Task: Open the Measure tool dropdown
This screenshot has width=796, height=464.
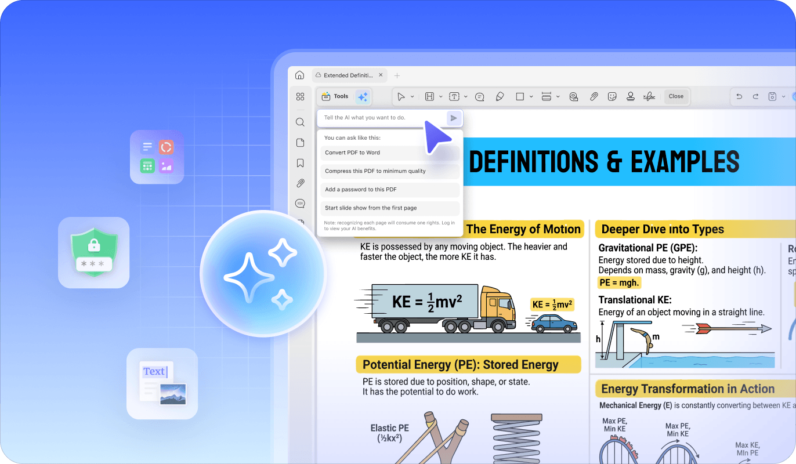Action: tap(558, 97)
